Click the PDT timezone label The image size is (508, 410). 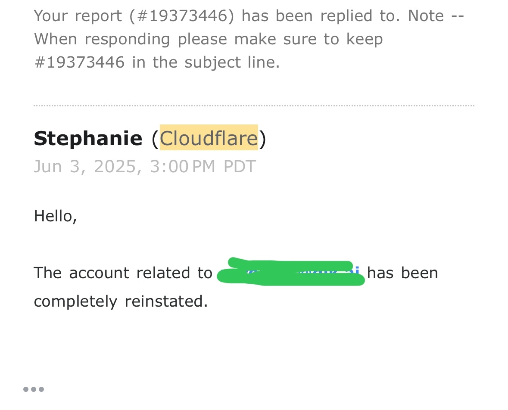click(240, 166)
